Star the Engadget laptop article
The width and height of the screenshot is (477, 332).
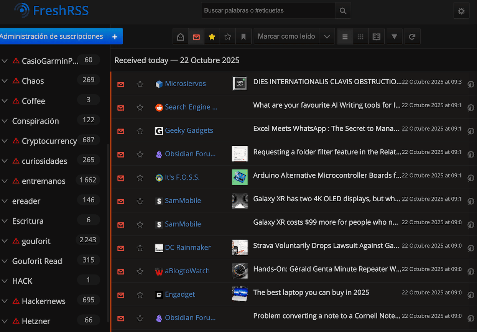click(140, 294)
